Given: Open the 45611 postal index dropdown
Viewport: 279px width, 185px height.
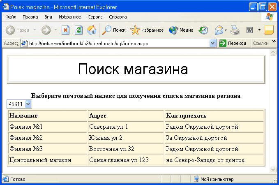Looking at the screenshot, I should pyautogui.click(x=28, y=104).
